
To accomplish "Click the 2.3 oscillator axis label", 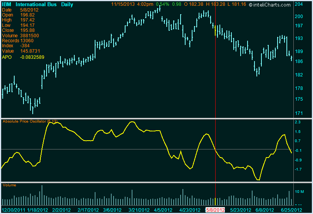I will pos(298,122).
